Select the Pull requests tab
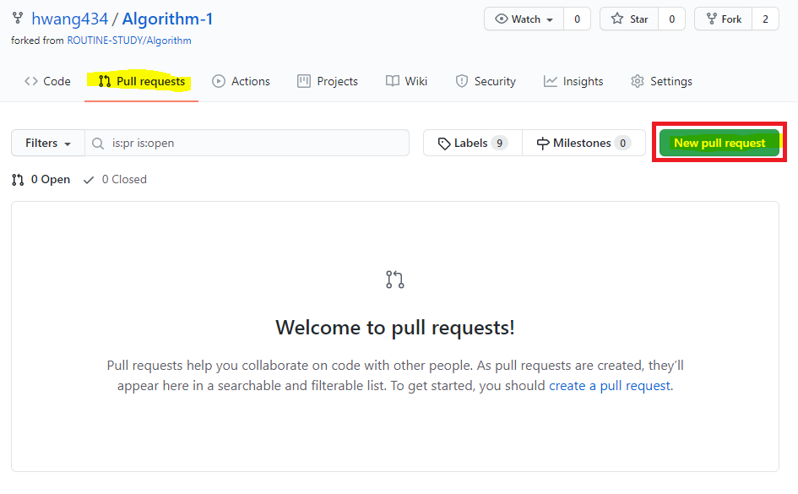The image size is (798, 494). [142, 81]
